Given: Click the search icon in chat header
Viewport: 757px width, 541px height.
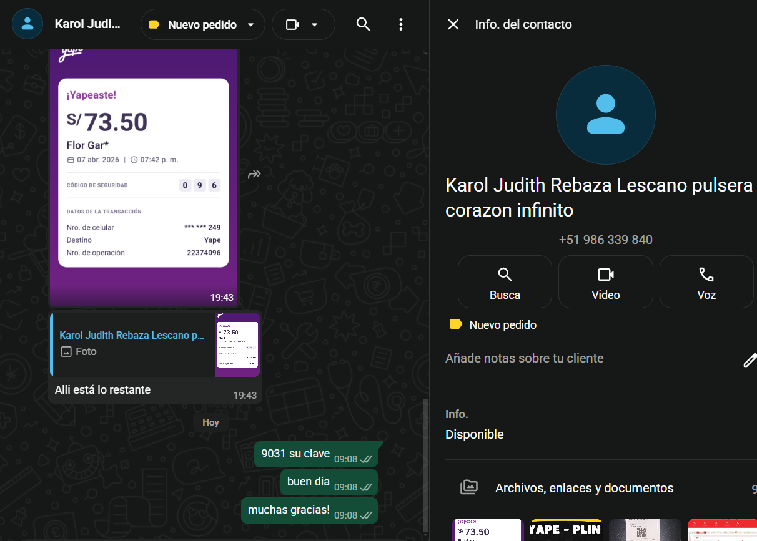Looking at the screenshot, I should click(x=363, y=24).
